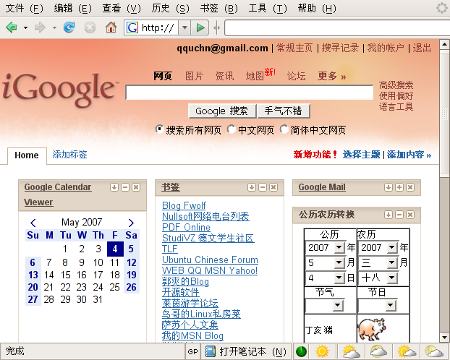Viewport: 450px width, 360px height.
Task: Select 简体中文网页 radio button
Action: (x=284, y=129)
